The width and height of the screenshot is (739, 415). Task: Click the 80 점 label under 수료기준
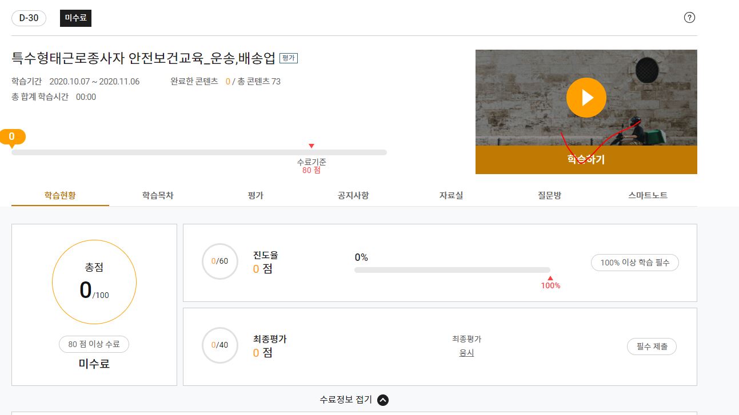click(x=311, y=170)
